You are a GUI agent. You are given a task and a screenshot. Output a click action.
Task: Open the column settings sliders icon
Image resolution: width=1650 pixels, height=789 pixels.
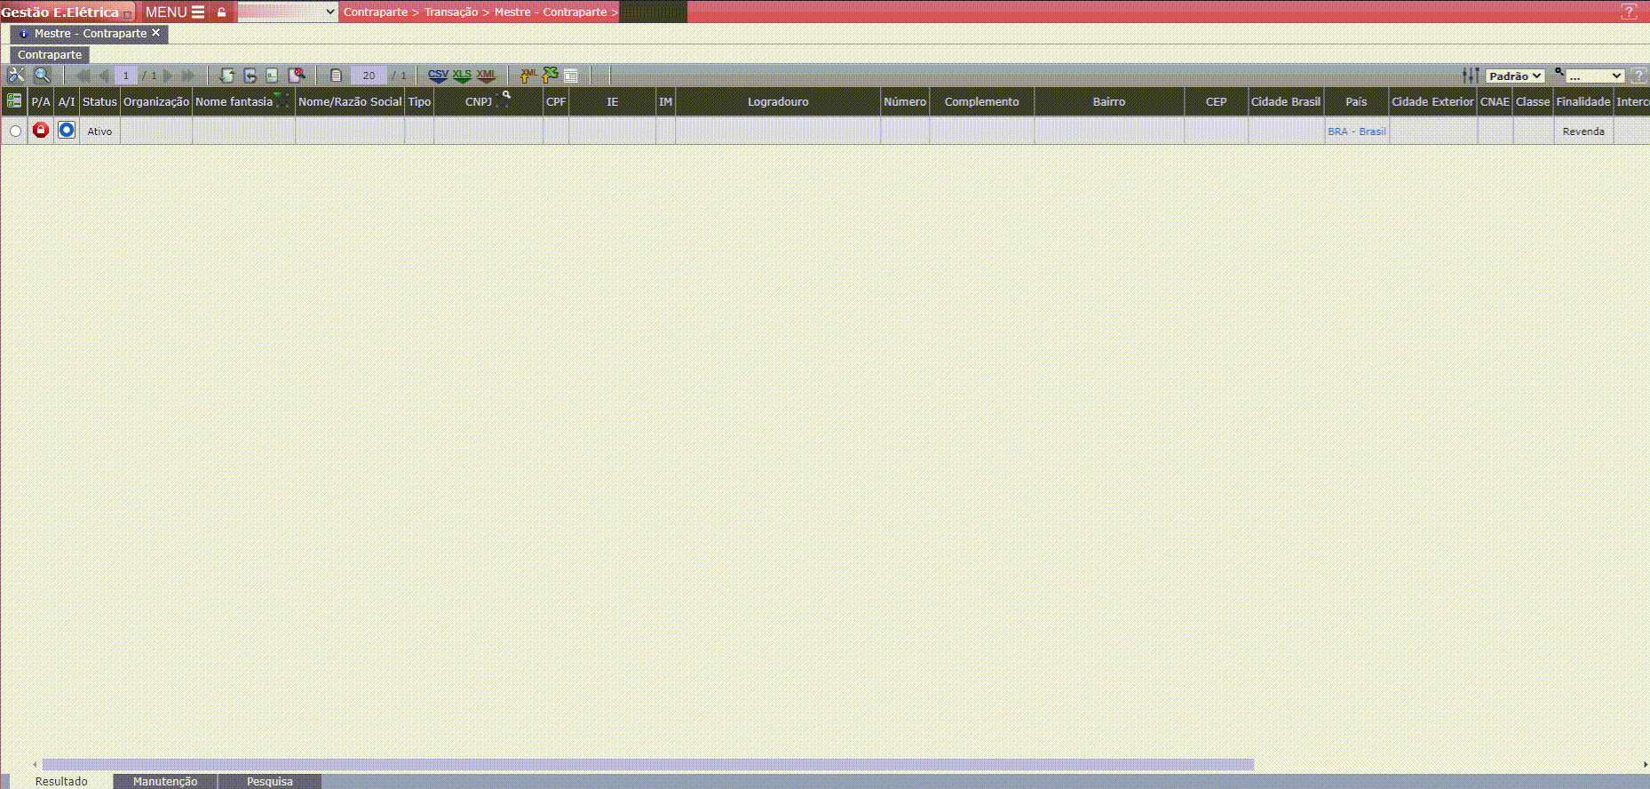coord(1471,76)
